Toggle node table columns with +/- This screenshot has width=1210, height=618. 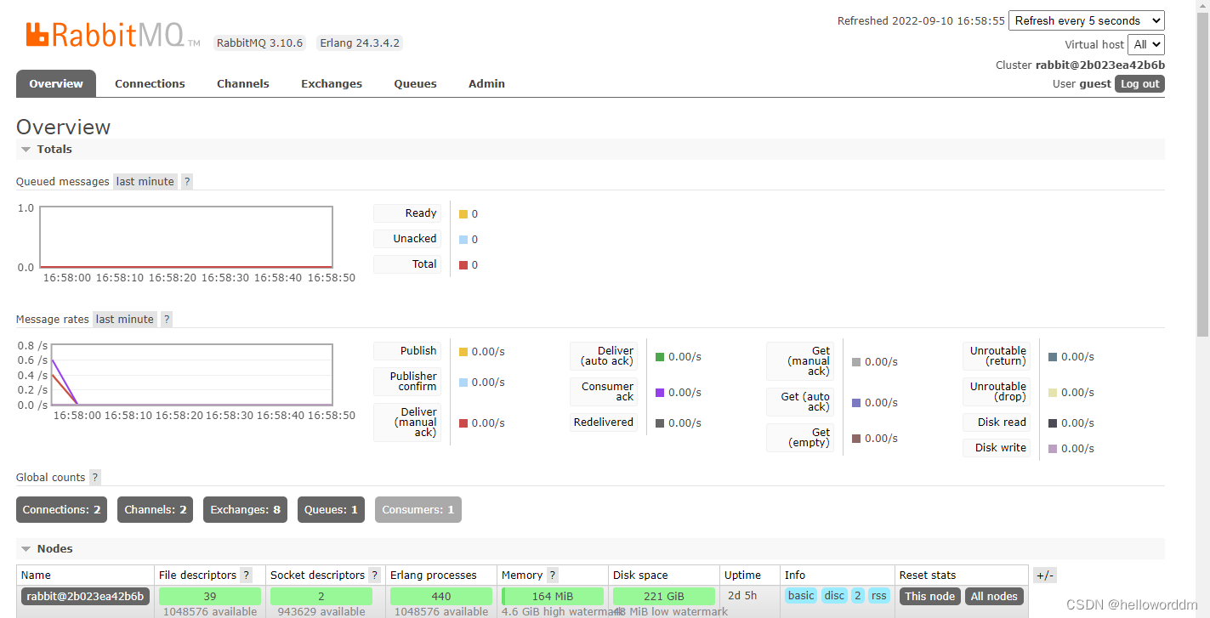pos(1044,575)
